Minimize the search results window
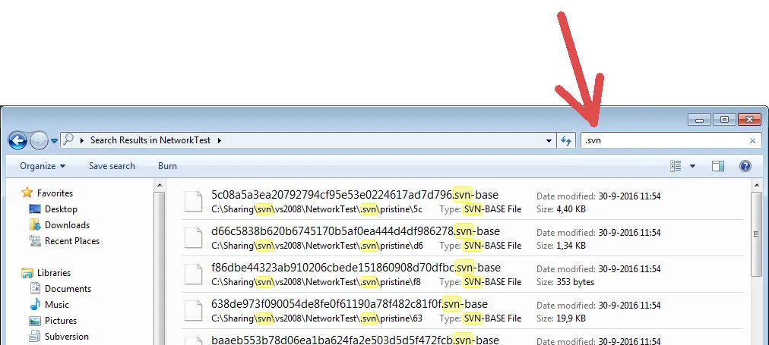 click(699, 119)
